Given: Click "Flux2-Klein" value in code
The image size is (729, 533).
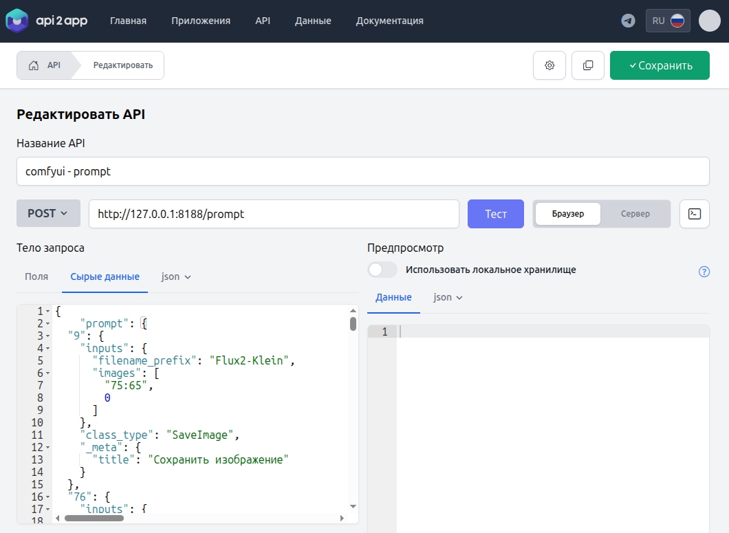Looking at the screenshot, I should (x=249, y=361).
